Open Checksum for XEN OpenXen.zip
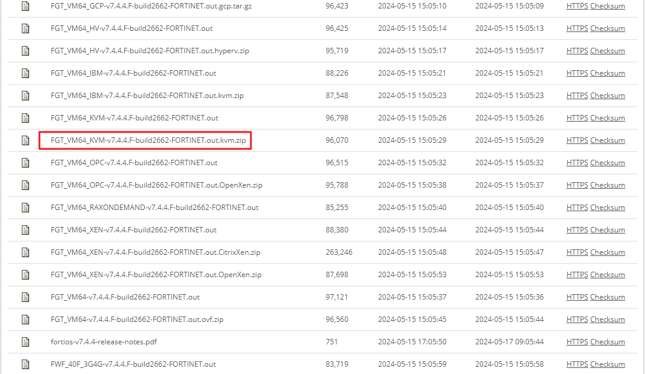This screenshot has height=374, width=646. [x=607, y=275]
